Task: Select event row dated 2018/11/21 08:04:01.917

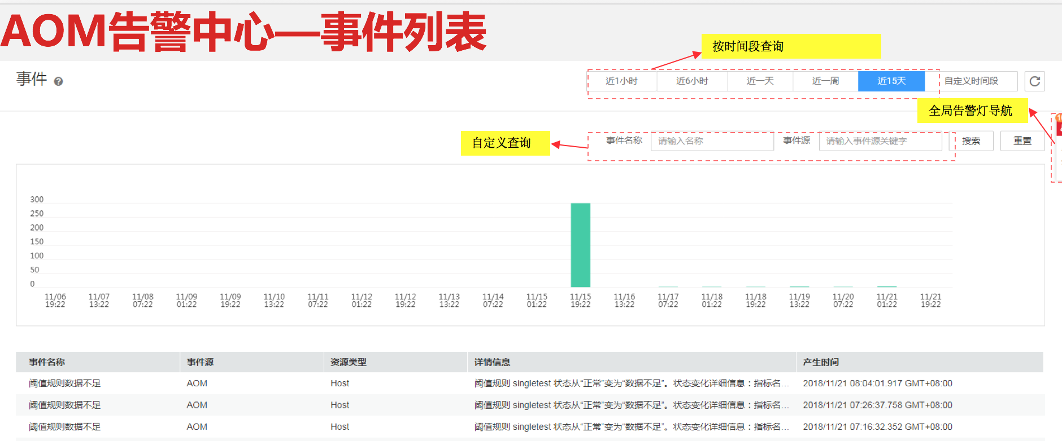Action: (530, 383)
